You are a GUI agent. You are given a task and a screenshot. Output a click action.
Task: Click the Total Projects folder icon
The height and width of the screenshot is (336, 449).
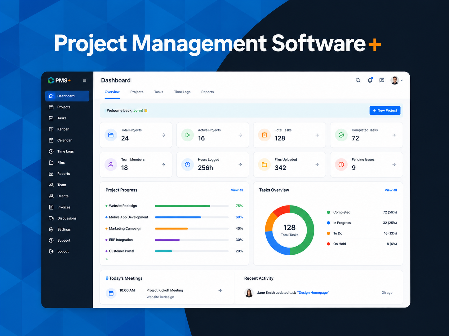point(111,135)
